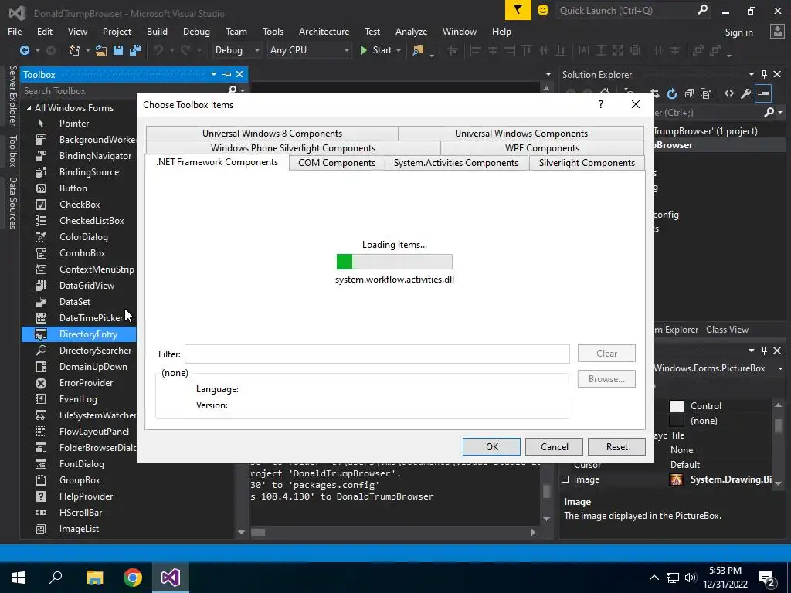Click the Control color swatch in Properties
Screen dimensions: 791x593
[x=677, y=406]
